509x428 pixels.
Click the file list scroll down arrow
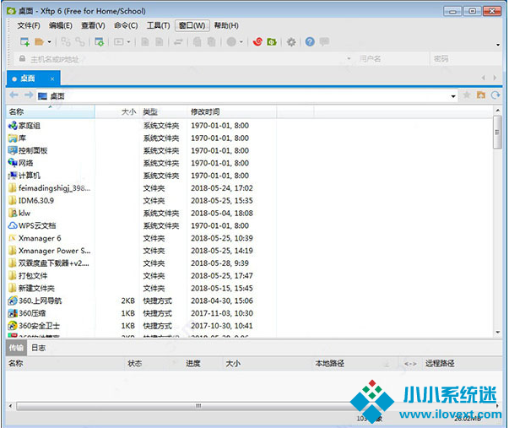pyautogui.click(x=498, y=333)
